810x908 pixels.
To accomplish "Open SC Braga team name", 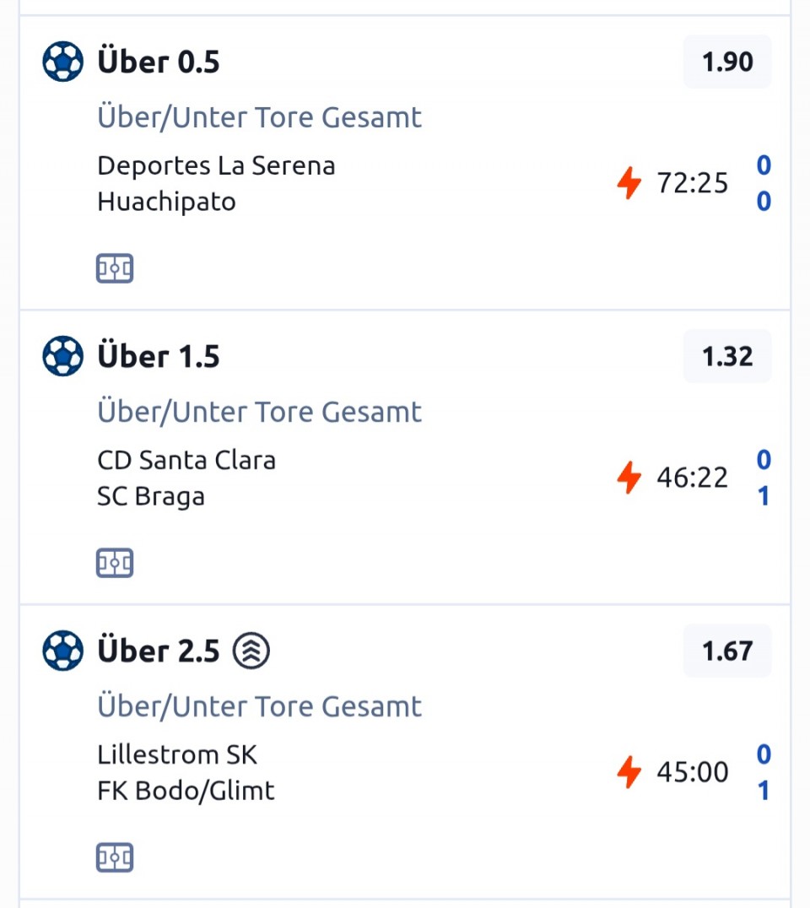I will [151, 496].
